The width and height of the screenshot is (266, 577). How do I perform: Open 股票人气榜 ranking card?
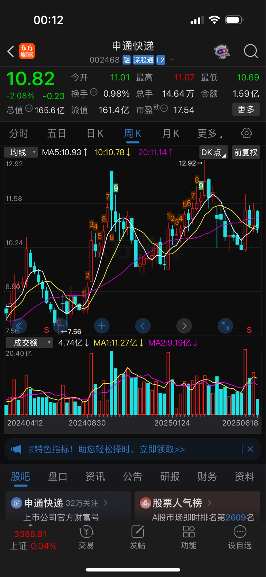click(197, 506)
